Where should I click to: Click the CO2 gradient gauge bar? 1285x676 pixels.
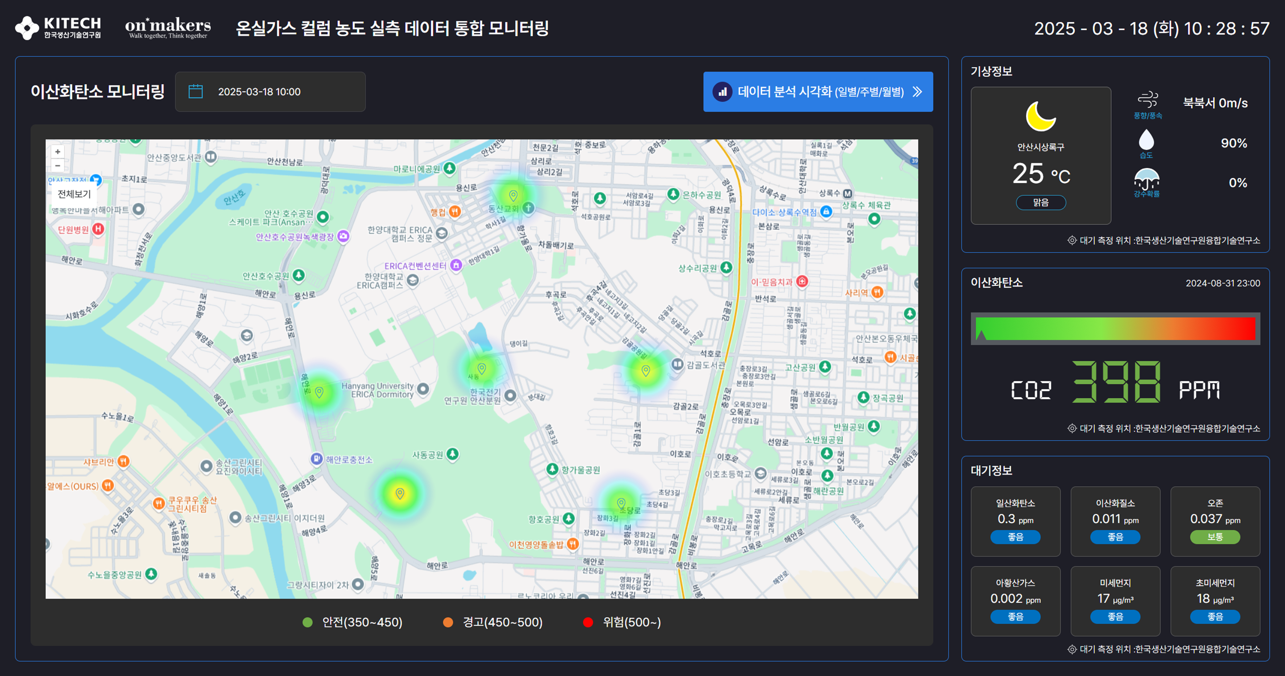coord(1116,328)
